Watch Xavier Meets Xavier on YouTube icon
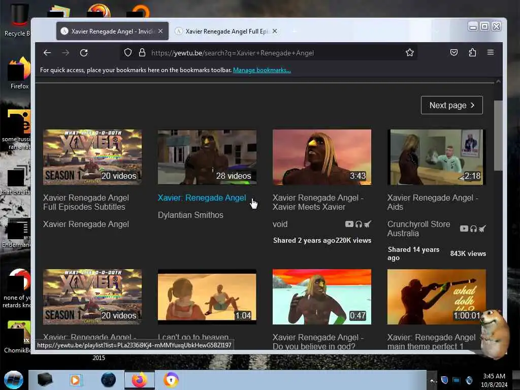 pyautogui.click(x=349, y=224)
